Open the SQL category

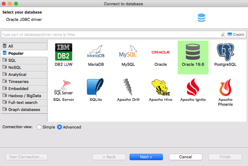pos(24,60)
